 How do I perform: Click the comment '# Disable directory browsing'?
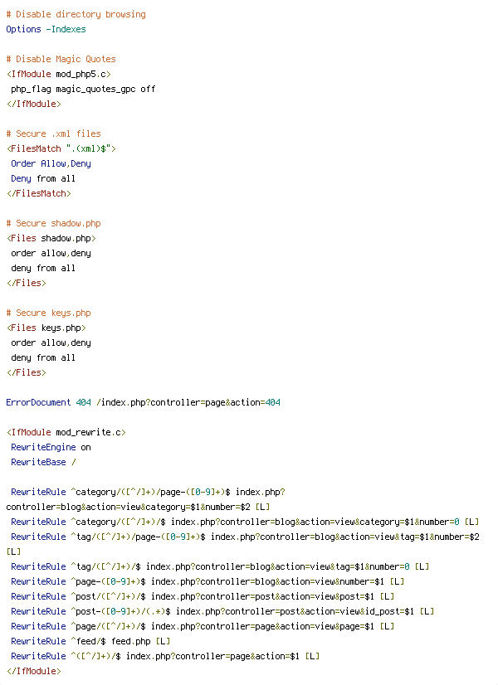(x=76, y=14)
